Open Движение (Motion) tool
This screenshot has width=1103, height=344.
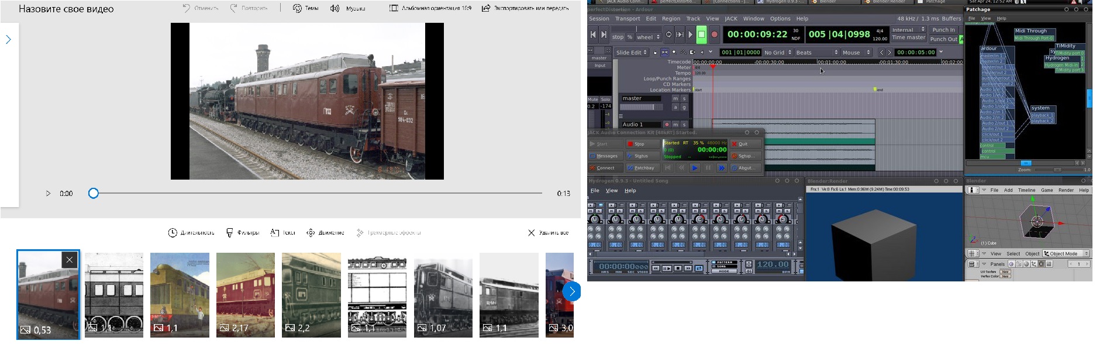click(x=325, y=232)
